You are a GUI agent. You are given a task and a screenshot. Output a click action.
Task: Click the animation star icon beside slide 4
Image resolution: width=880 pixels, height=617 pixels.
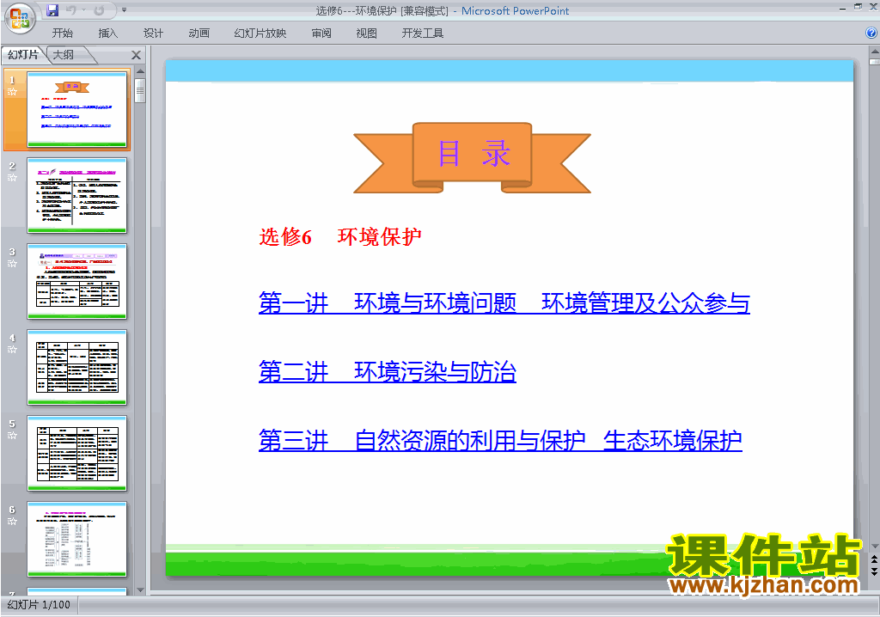click(x=12, y=349)
